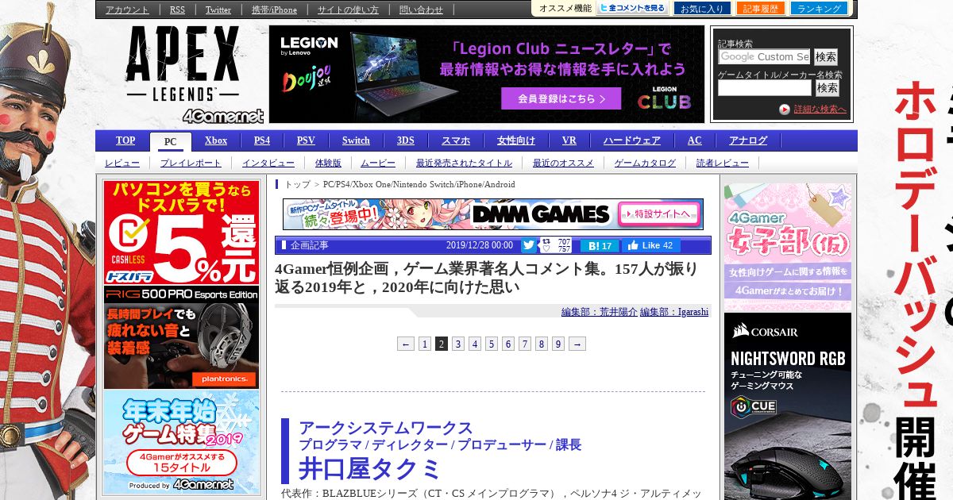Viewport: 953px width, 500px height.
Task: Go to page 3 of the article
Action: pos(458,344)
